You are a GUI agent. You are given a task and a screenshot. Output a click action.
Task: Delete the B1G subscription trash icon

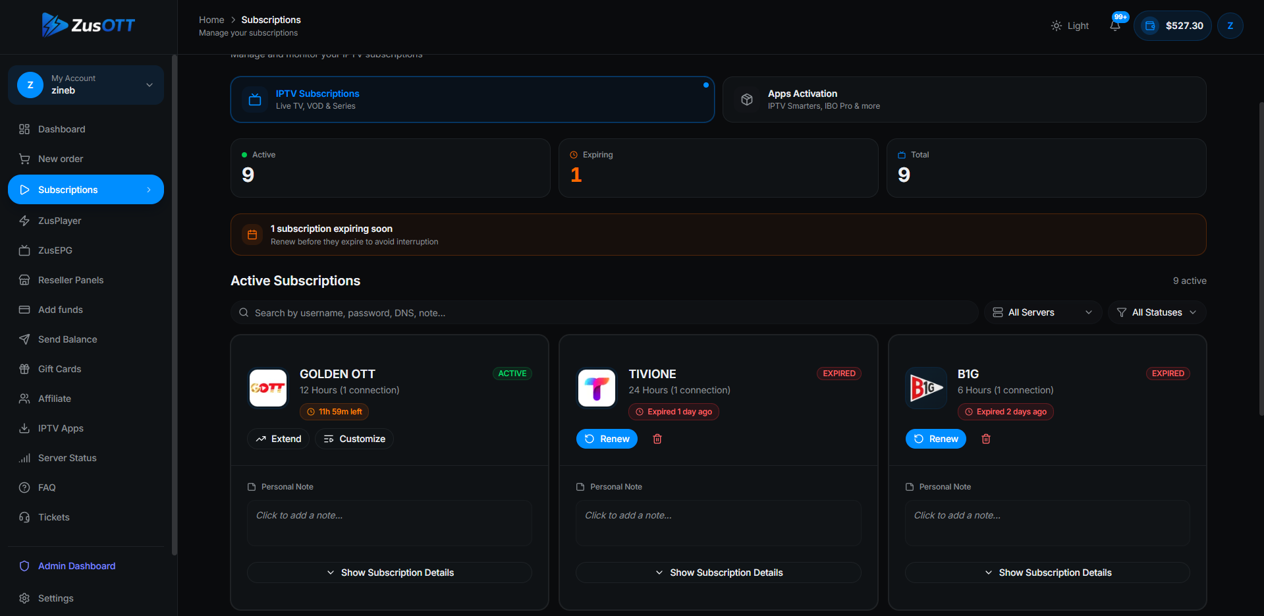985,439
